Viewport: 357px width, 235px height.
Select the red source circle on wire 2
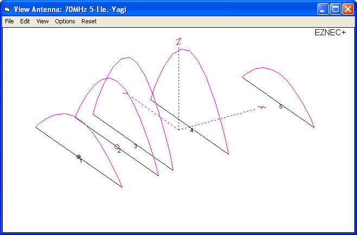click(x=117, y=147)
